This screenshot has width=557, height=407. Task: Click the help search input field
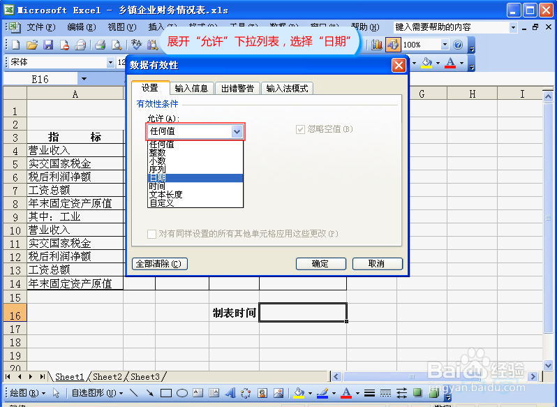tap(451, 27)
